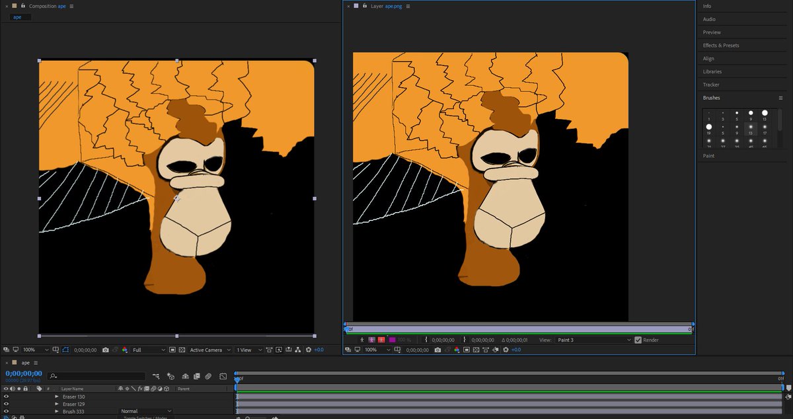Hide the Brush 333 stroke
Viewport: 793px width, 419px height.
coord(6,411)
